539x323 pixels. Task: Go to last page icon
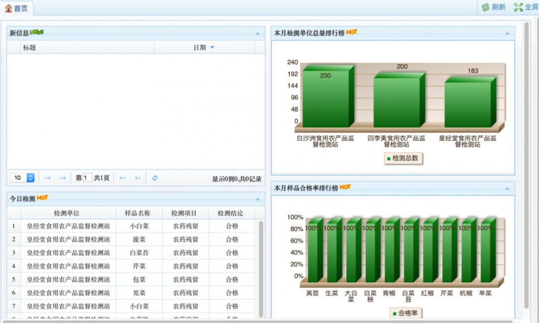coord(137,178)
